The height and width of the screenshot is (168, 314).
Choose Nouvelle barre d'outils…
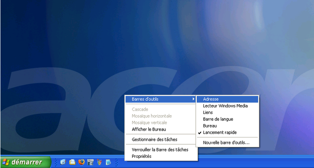[227, 143]
